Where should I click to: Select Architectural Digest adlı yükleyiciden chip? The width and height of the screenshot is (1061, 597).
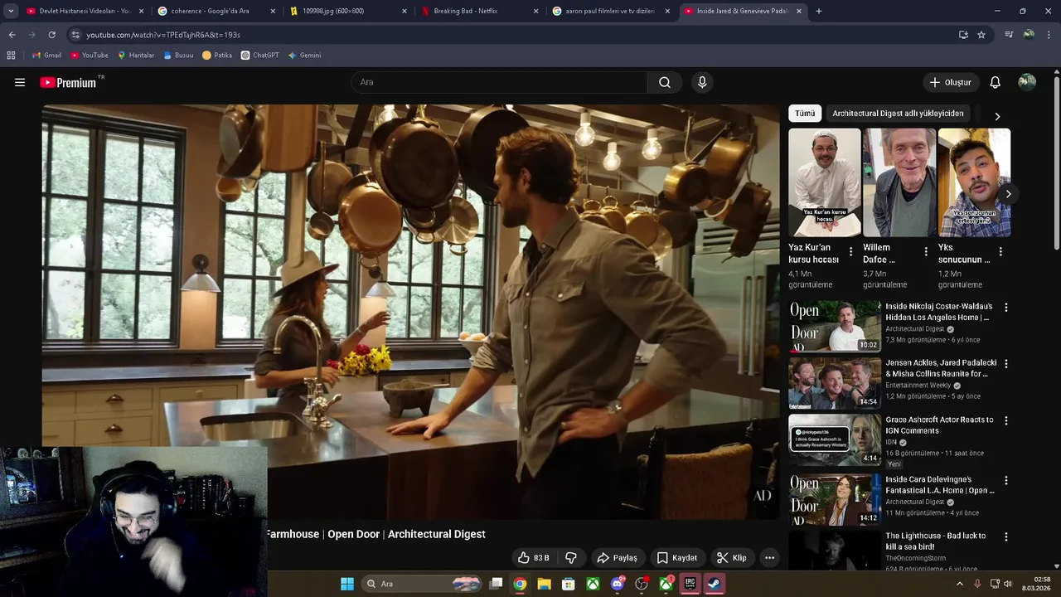pyautogui.click(x=898, y=114)
